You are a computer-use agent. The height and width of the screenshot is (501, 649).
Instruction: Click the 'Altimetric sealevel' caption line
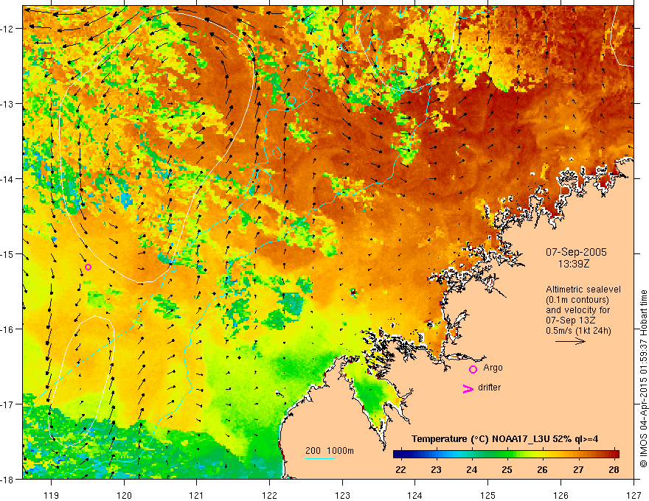583,290
